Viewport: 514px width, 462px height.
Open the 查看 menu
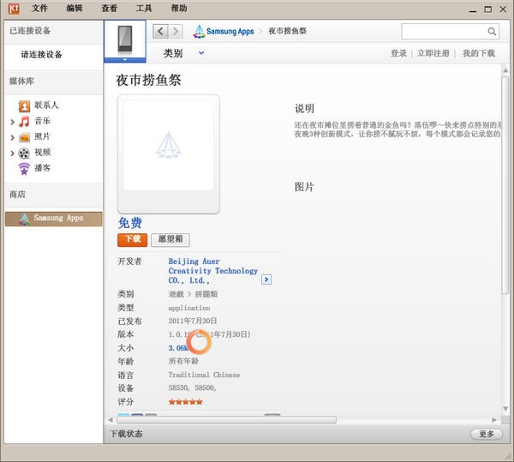(109, 9)
